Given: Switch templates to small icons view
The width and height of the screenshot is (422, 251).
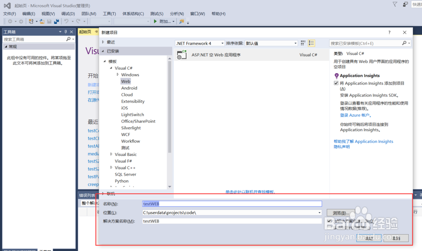Looking at the screenshot, I should click(x=303, y=43).
